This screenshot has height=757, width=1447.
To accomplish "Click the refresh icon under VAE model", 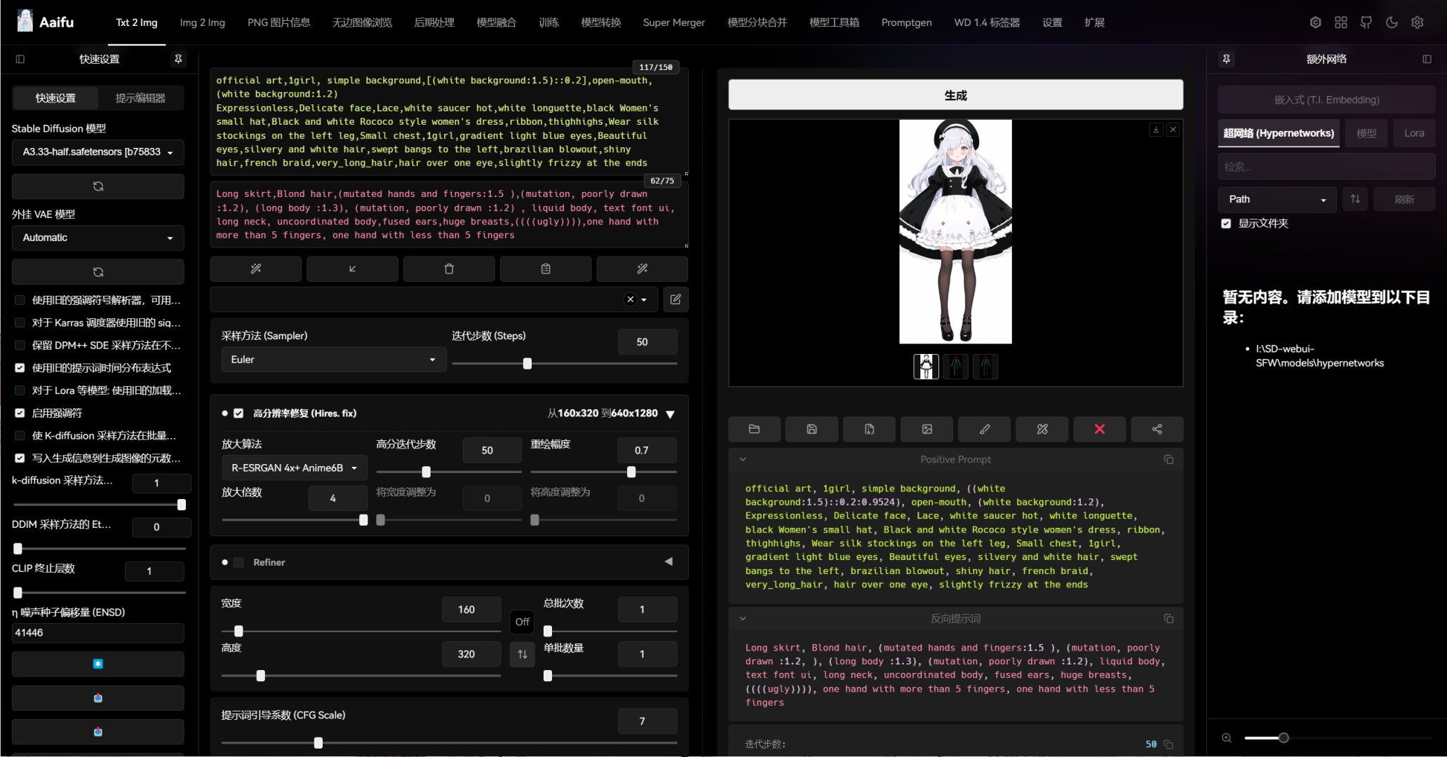I will pos(98,272).
